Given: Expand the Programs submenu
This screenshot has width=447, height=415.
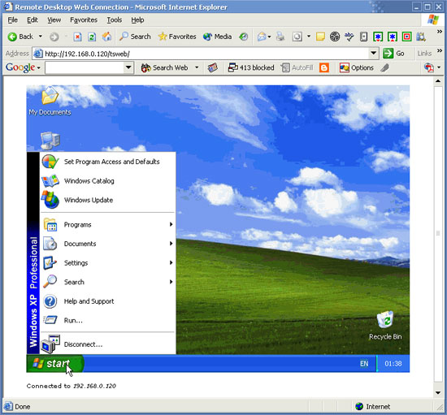Looking at the screenshot, I should (x=108, y=225).
